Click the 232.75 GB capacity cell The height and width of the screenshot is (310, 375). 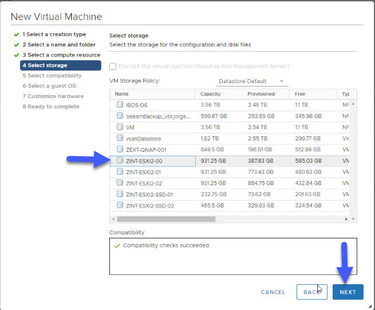click(214, 194)
